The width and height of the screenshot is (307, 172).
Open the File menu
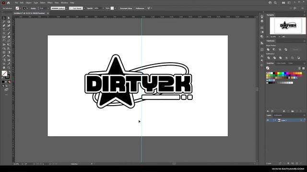pos(16,3)
